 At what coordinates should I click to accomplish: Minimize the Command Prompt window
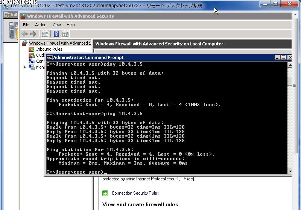click(x=277, y=57)
